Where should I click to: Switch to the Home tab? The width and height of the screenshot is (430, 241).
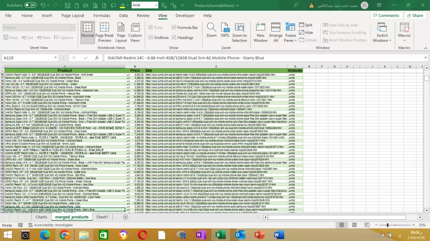coord(27,15)
